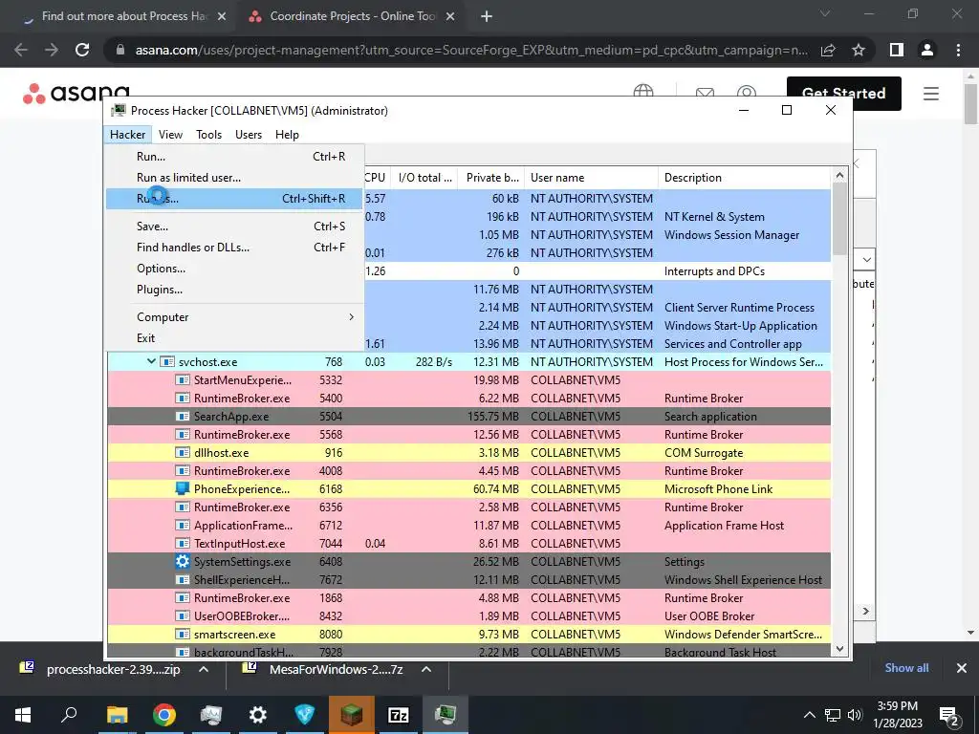Open the Help menu
This screenshot has width=979, height=734.
pyautogui.click(x=287, y=134)
